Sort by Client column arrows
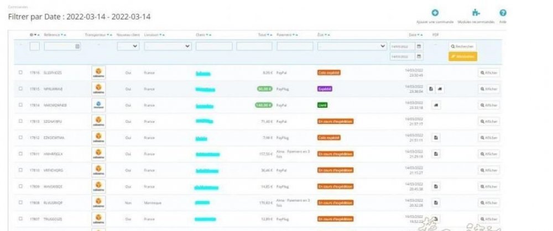The width and height of the screenshot is (553, 231). [x=208, y=35]
